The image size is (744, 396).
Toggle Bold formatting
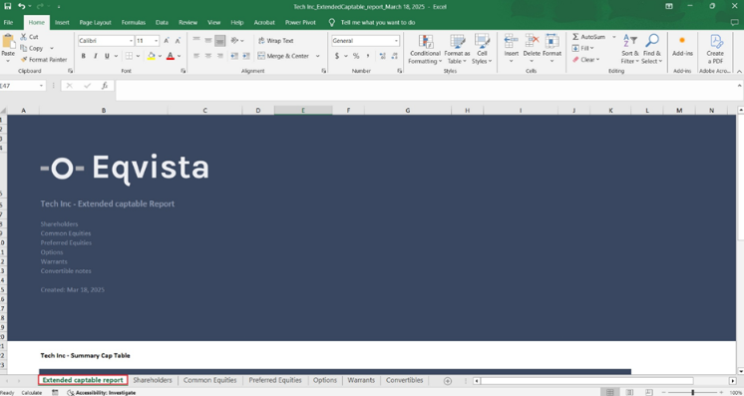pos(84,56)
